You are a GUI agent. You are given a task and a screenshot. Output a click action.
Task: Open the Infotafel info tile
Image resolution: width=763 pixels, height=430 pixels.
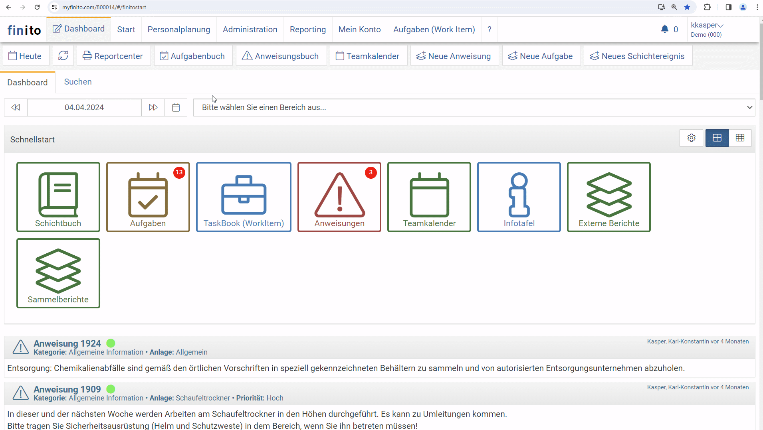pyautogui.click(x=519, y=197)
